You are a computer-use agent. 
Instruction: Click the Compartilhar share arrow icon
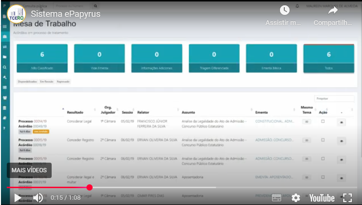pyautogui.click(x=333, y=10)
